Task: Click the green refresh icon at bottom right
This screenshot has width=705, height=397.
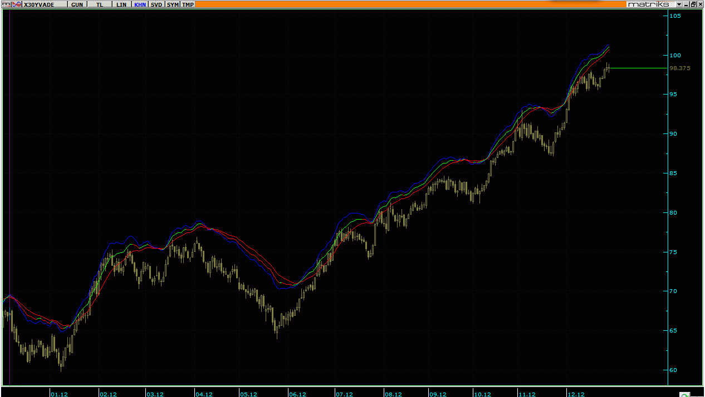Action: 686,394
